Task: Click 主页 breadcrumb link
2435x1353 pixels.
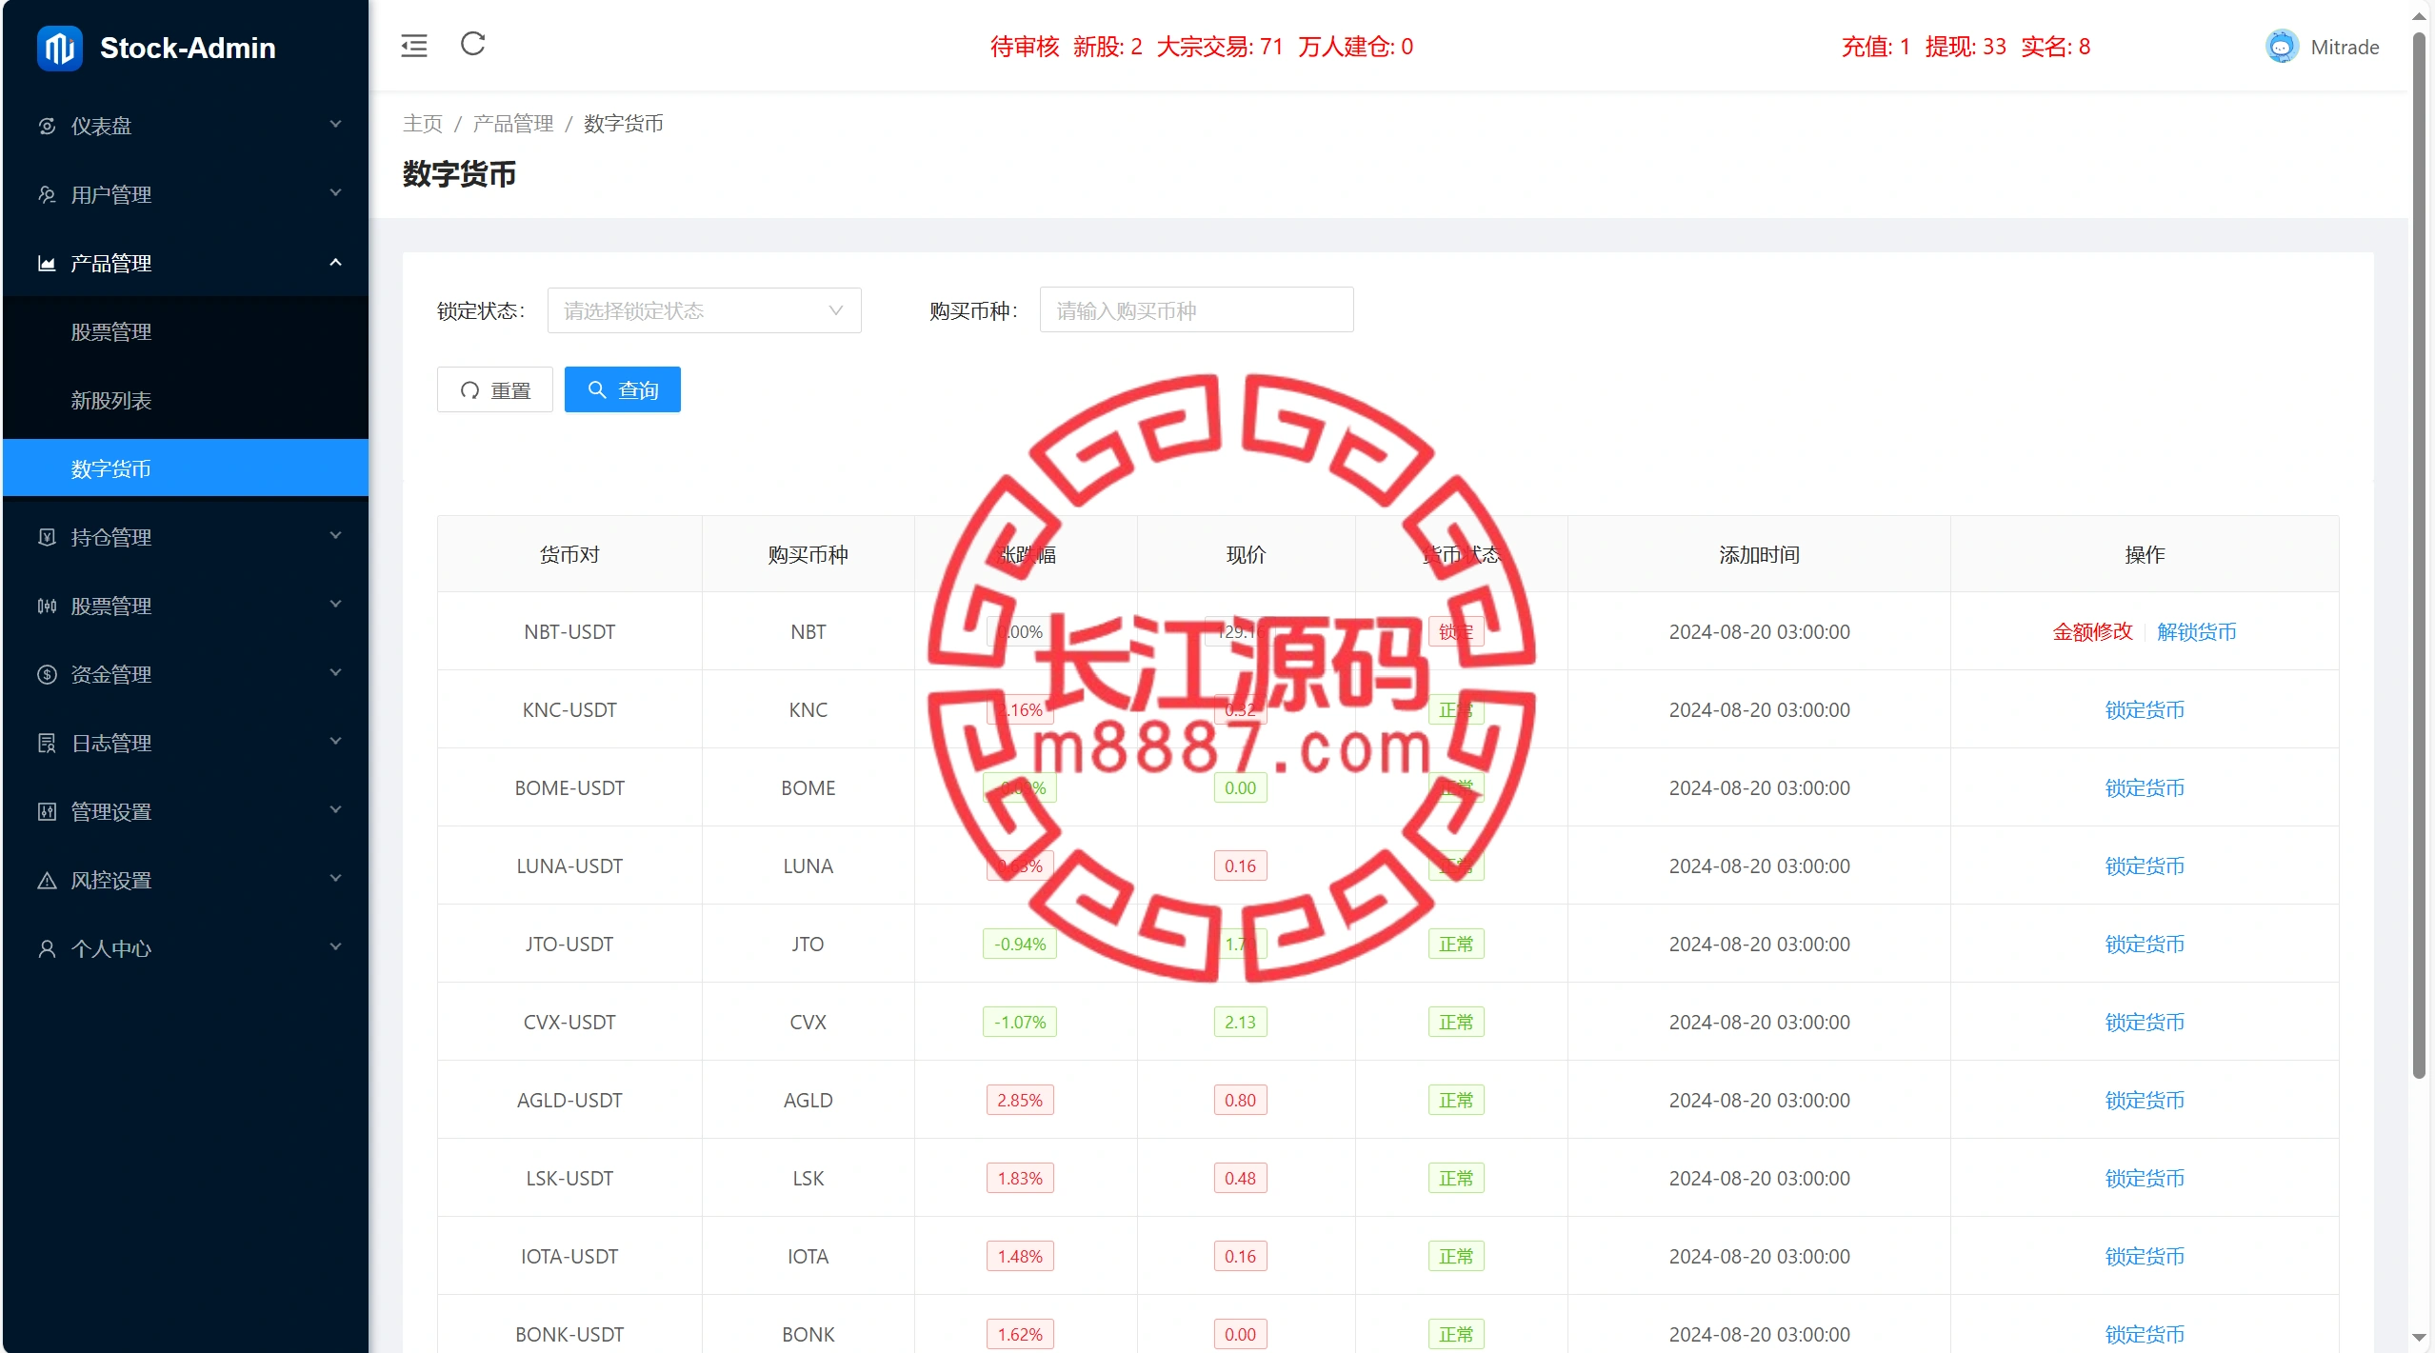Action: [423, 124]
